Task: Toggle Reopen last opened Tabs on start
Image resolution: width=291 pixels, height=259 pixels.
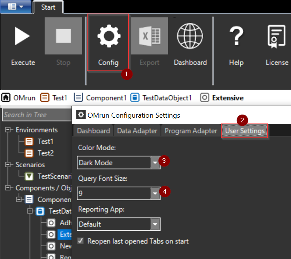Action: click(80, 241)
